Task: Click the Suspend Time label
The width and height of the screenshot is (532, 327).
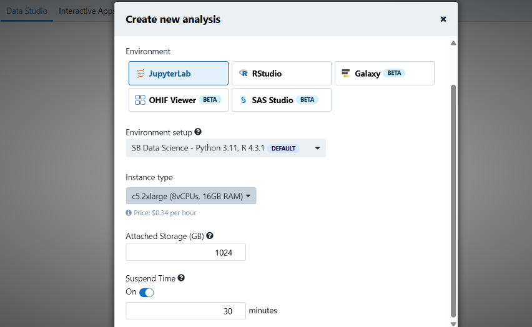Action: 150,278
